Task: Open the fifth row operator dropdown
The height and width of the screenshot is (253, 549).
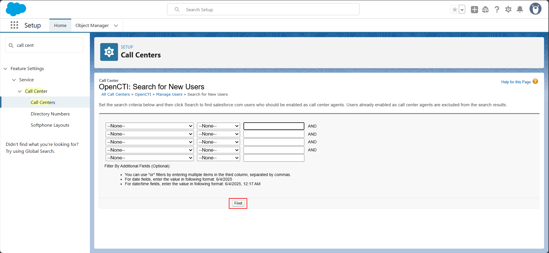Action: point(219,158)
